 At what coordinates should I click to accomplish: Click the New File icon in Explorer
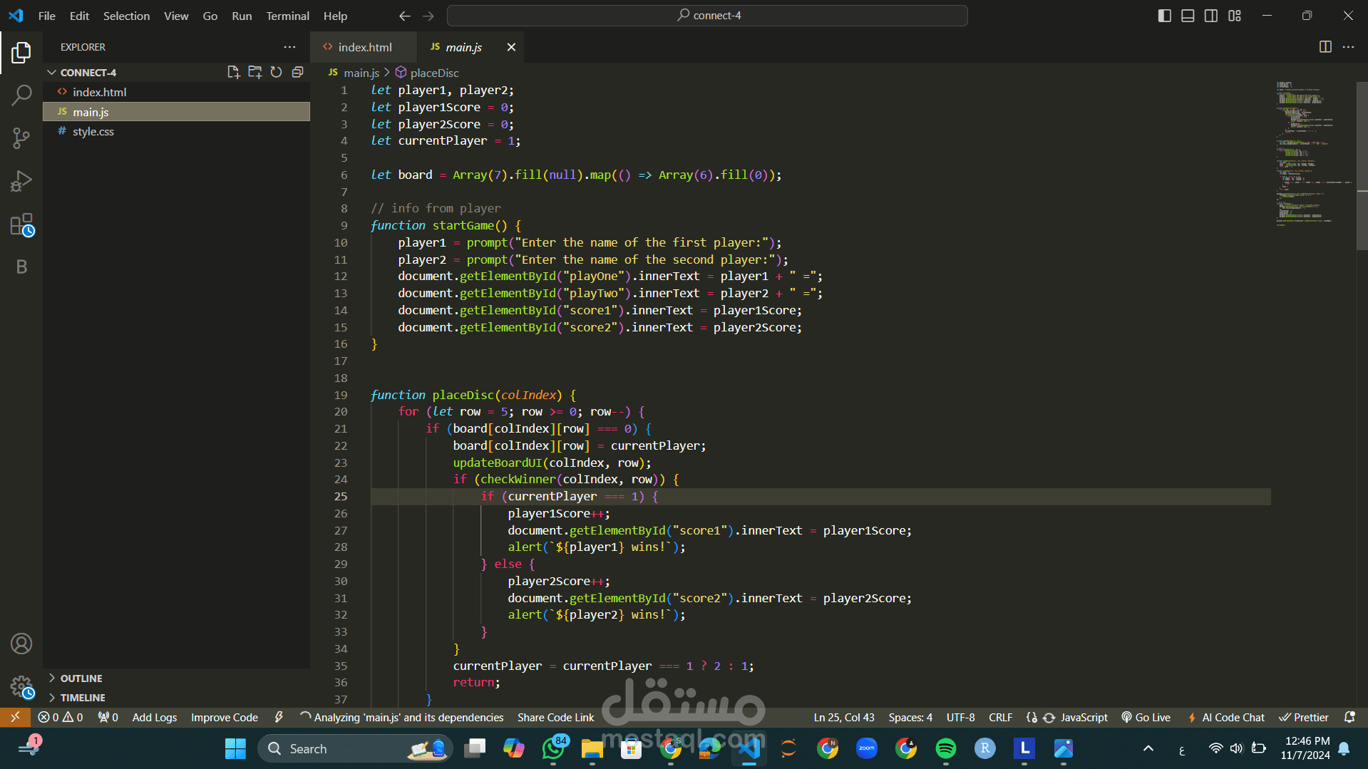pyautogui.click(x=233, y=72)
